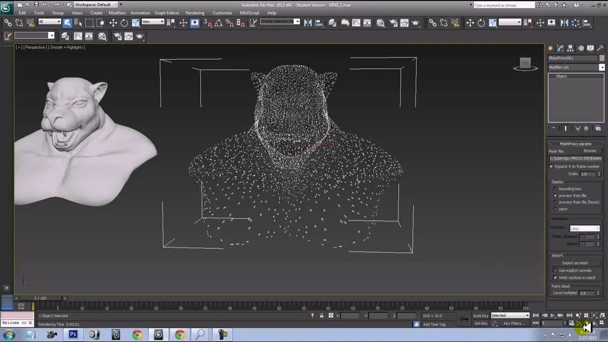Viewport: 608px width, 342px height.
Task: Click Configure Modifier Sets icon
Action: click(x=598, y=128)
